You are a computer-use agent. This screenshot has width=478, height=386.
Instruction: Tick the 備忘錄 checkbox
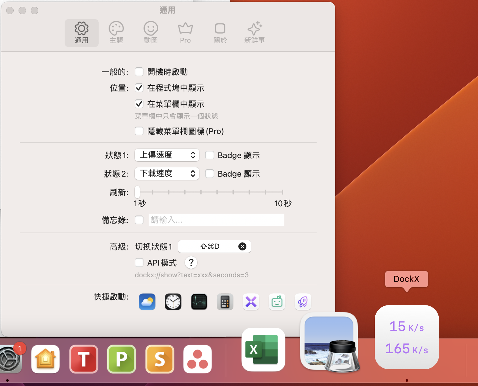139,220
